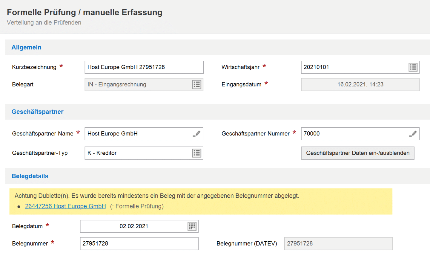Click pencil icon in Geschäftspartner-Nummer field
The width and height of the screenshot is (430, 253).
[x=413, y=134]
